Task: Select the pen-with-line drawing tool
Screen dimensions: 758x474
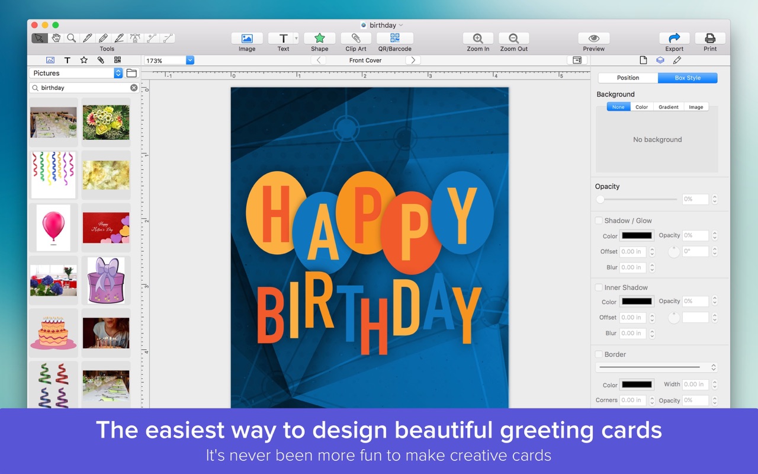Action: click(120, 38)
